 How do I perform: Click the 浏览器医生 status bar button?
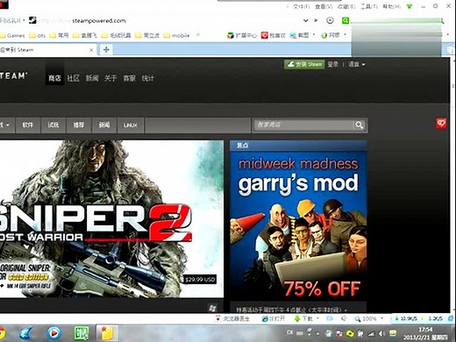[233, 318]
